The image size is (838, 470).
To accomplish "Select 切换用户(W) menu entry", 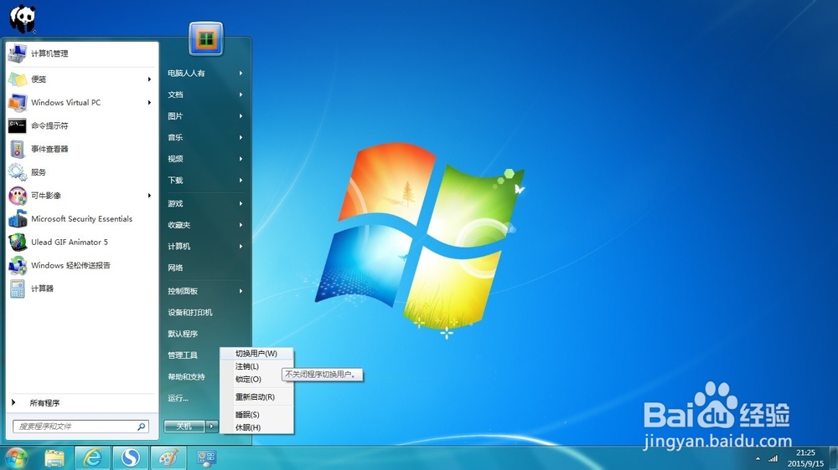I will pos(256,354).
